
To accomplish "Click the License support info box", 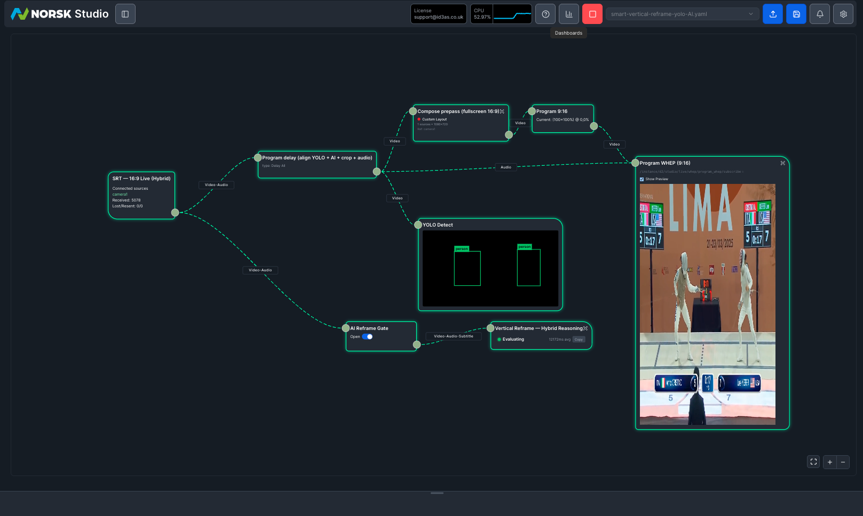I will 439,14.
